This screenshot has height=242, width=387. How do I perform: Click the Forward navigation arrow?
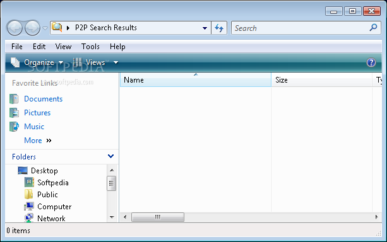[x=32, y=28]
